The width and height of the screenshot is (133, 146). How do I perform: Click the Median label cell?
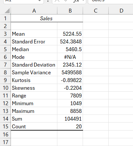(34, 49)
